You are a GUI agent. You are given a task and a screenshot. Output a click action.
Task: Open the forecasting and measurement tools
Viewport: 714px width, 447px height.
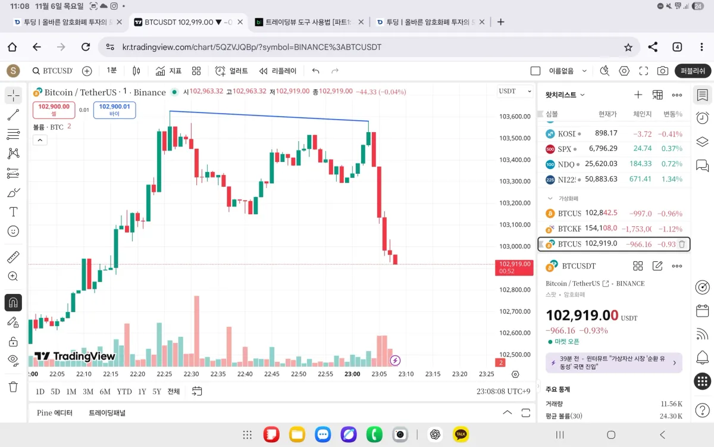13,173
